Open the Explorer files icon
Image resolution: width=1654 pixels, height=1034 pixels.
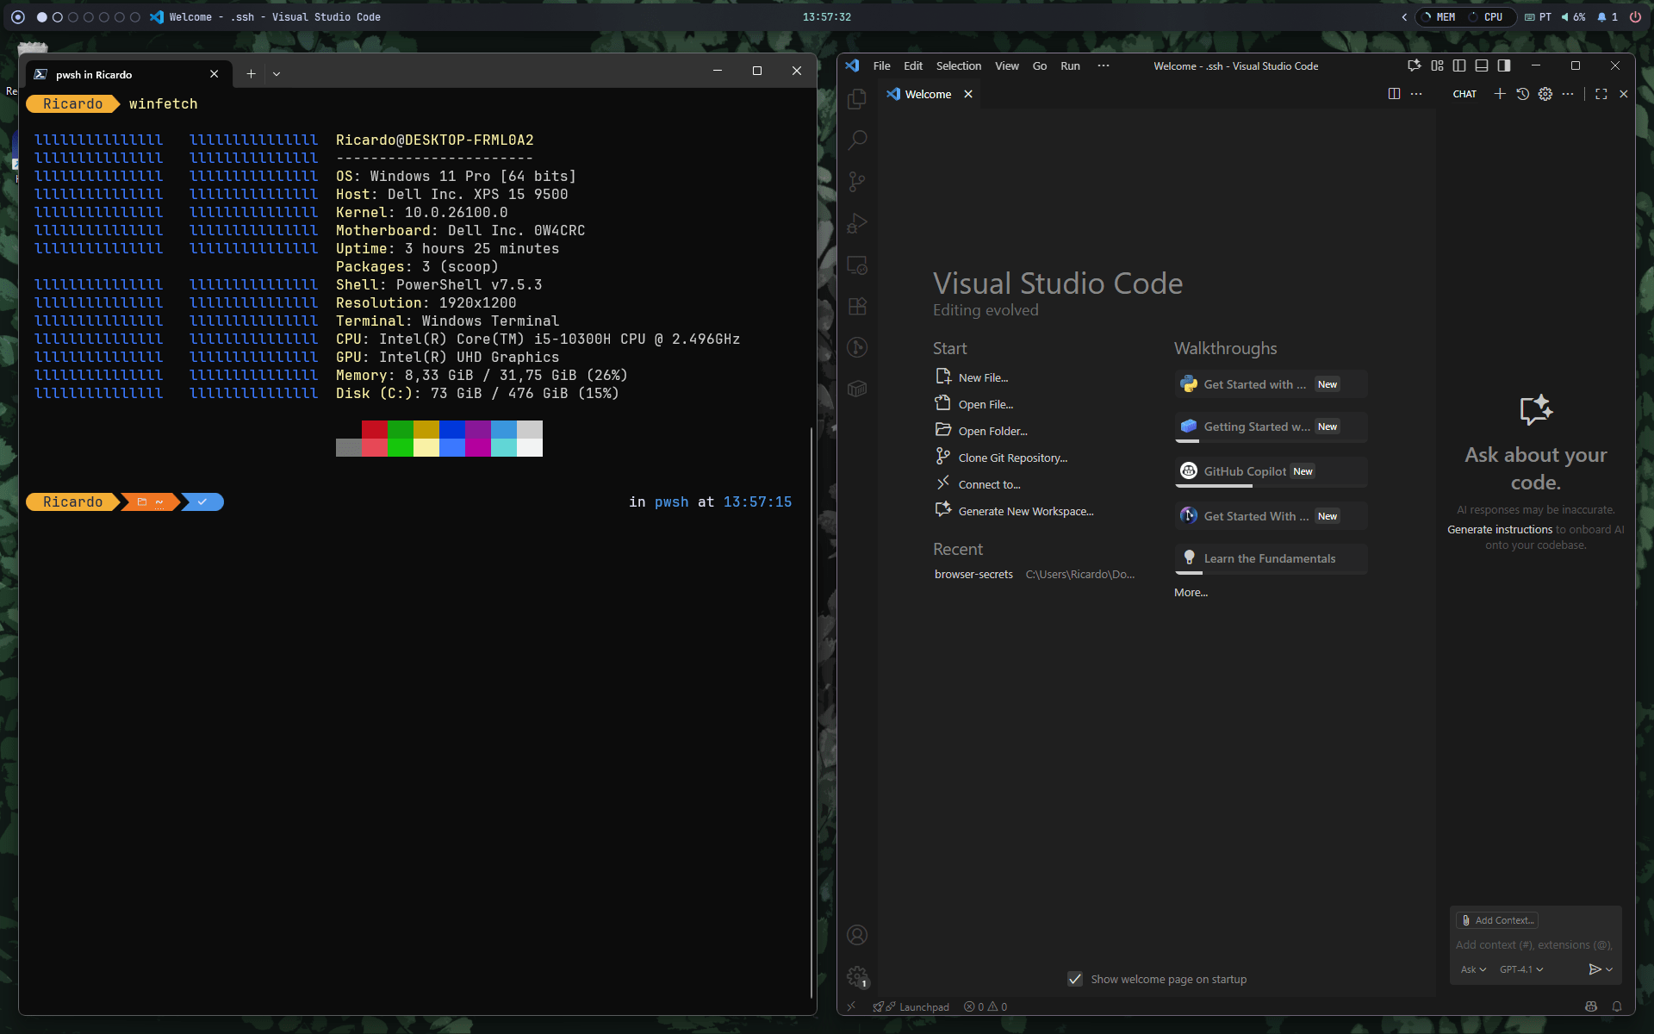(857, 99)
